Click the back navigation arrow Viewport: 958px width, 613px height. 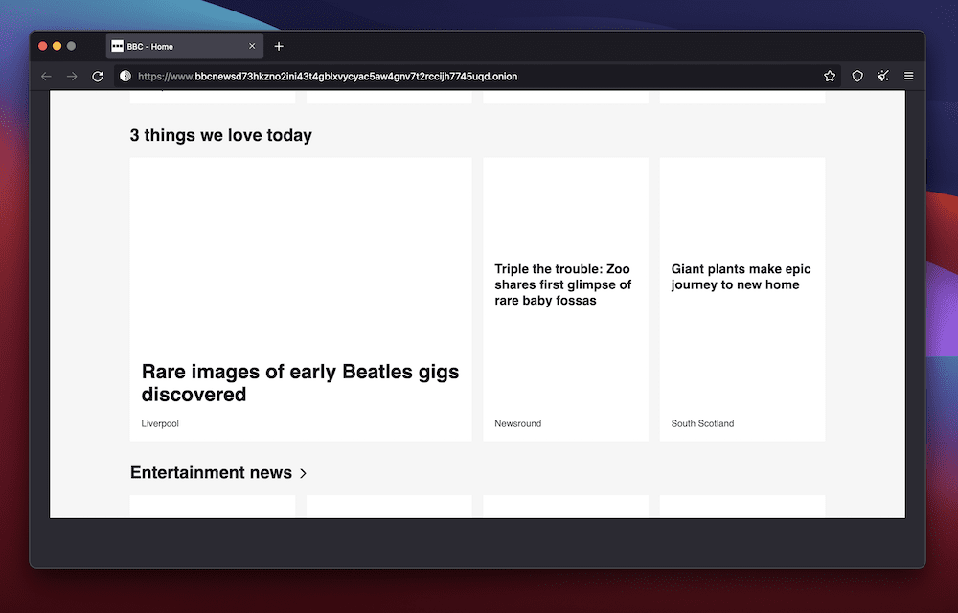click(x=46, y=77)
